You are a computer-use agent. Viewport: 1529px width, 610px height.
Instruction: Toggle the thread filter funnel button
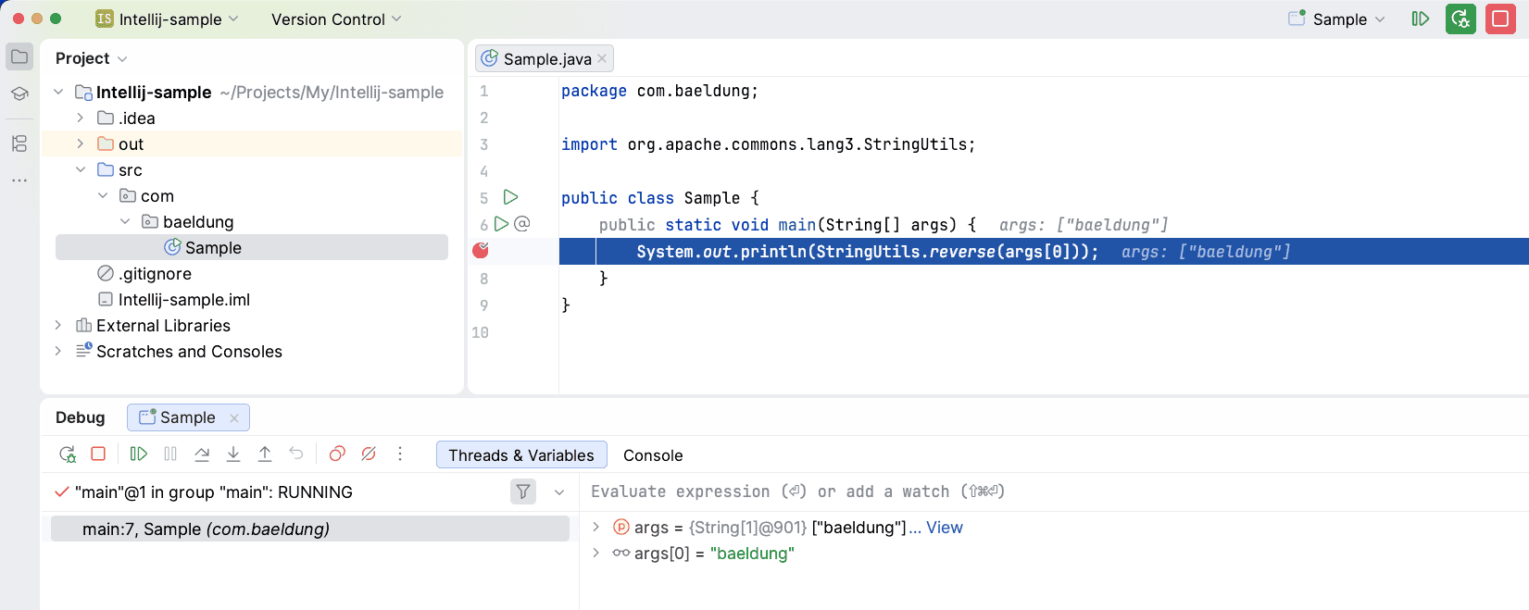coord(523,492)
